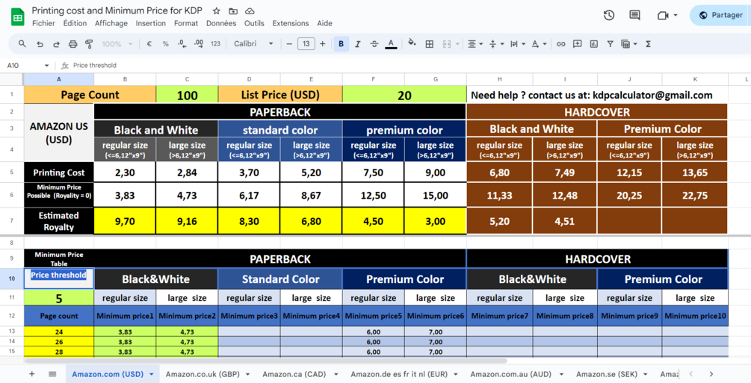Image resolution: width=751 pixels, height=383 pixels.
Task: Open the text color picker
Action: [391, 43]
